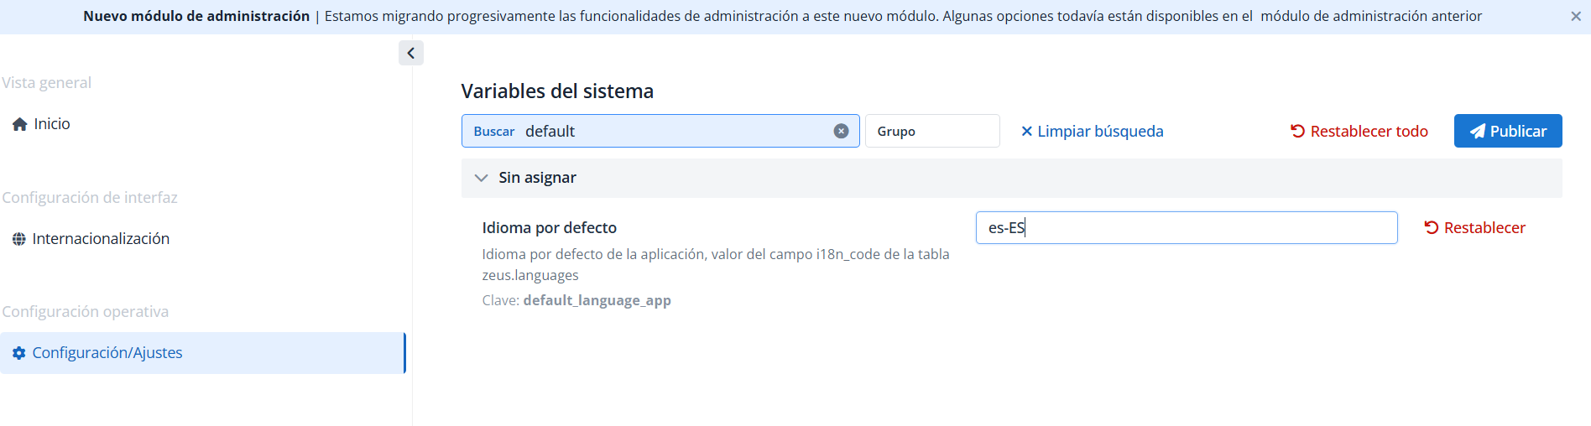Screen dimensions: 1591x426
Task: Click the gear icon for Configuración/Ajustes
Action: tap(19, 353)
